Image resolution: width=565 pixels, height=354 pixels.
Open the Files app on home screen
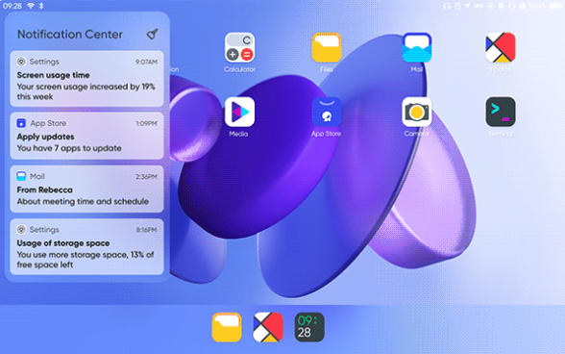[x=327, y=48]
